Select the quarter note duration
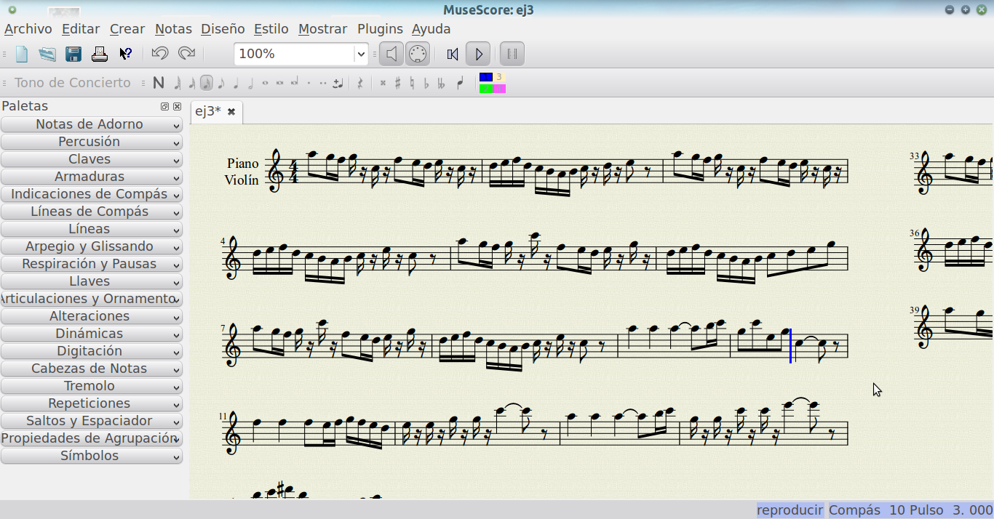Image resolution: width=994 pixels, height=519 pixels. (x=236, y=84)
